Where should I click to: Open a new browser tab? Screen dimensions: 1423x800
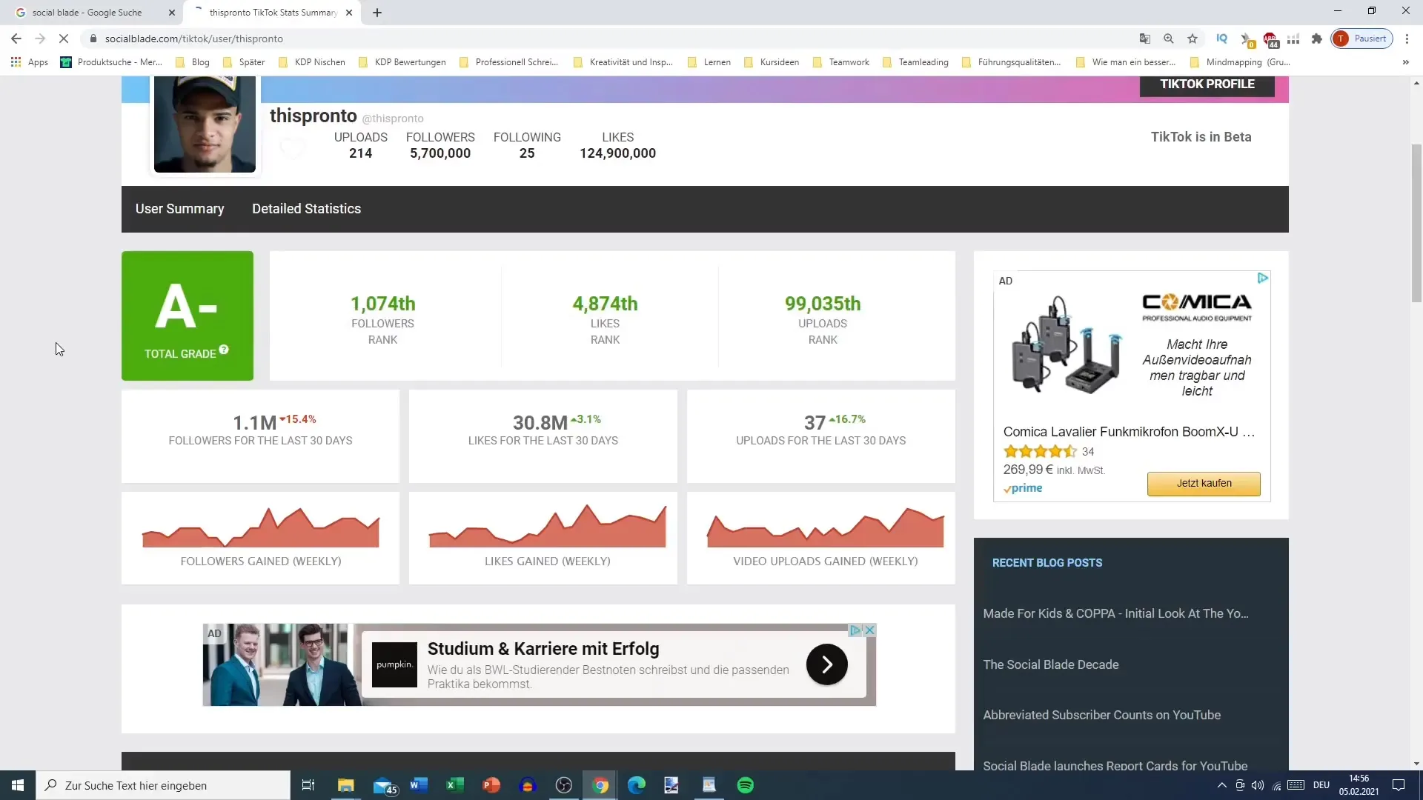[x=377, y=13]
